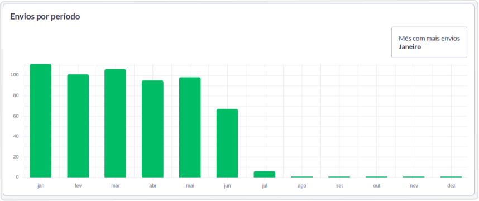Viewport: 479px width, 201px height.
Task: Click the 'jun' axis label
Action: point(227,186)
